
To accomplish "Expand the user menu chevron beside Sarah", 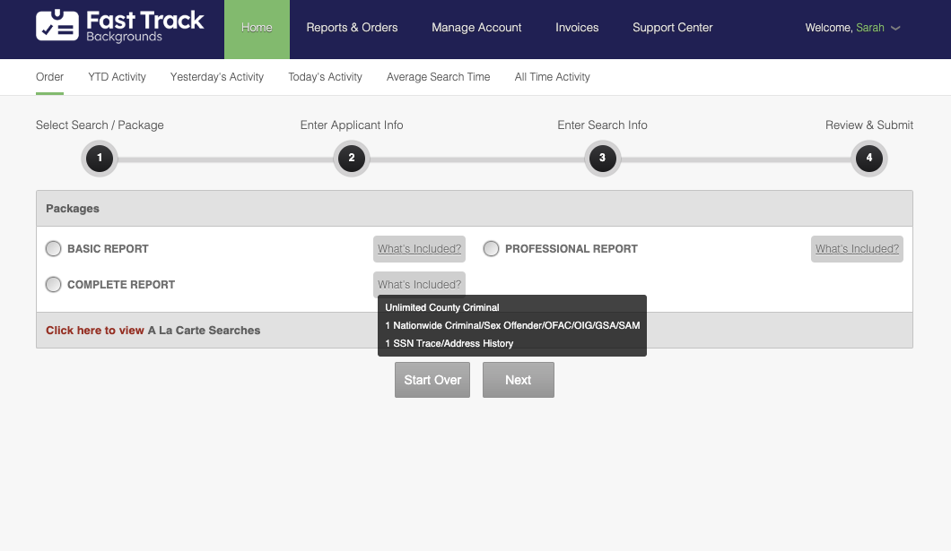I will pos(895,29).
